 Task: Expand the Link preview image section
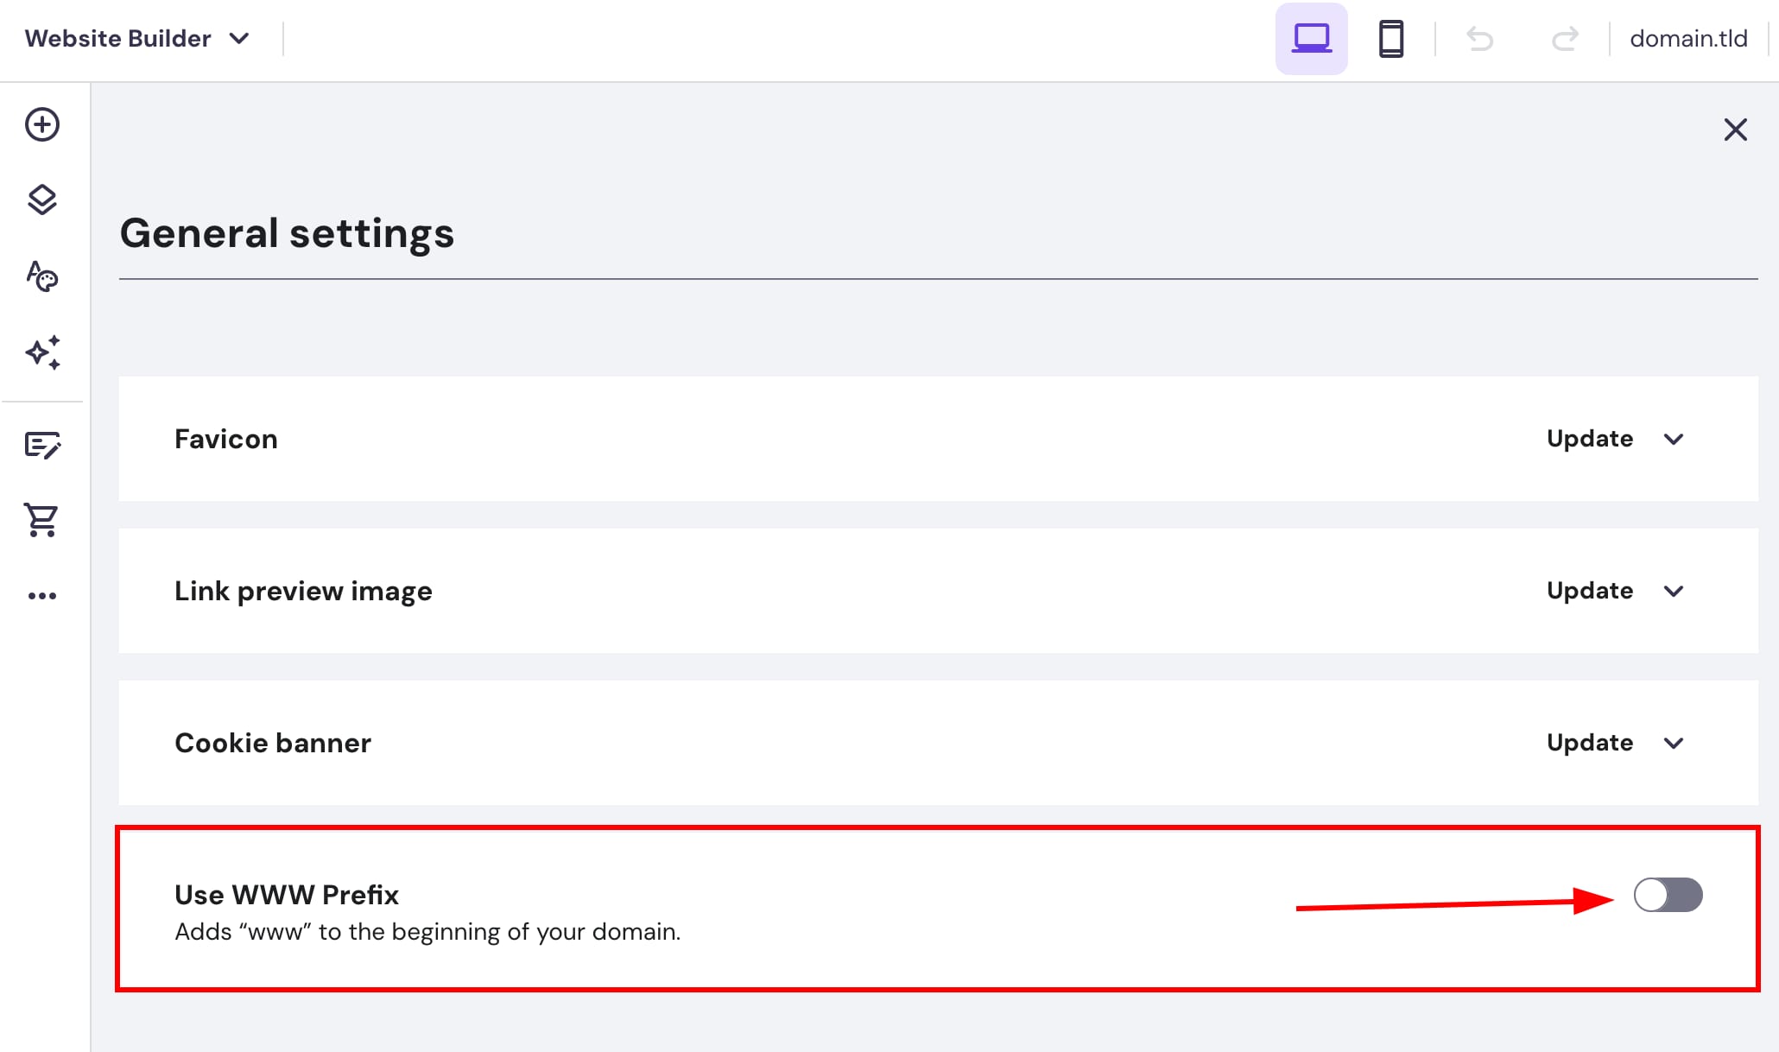(1674, 591)
